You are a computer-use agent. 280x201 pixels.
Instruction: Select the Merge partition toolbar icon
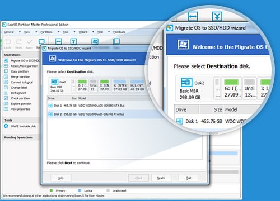point(73,41)
